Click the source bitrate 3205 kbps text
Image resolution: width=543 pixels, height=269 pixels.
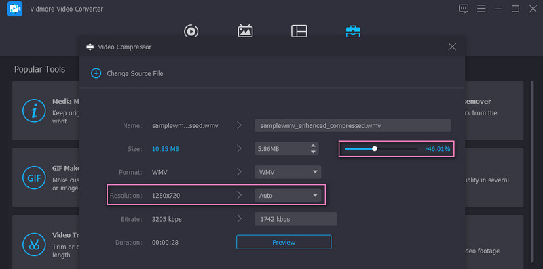click(166, 219)
